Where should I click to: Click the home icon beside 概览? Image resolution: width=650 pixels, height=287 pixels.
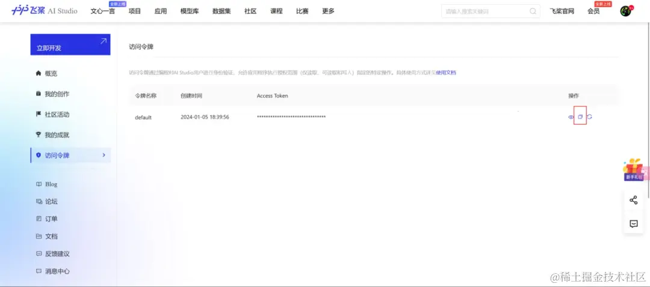(x=39, y=73)
